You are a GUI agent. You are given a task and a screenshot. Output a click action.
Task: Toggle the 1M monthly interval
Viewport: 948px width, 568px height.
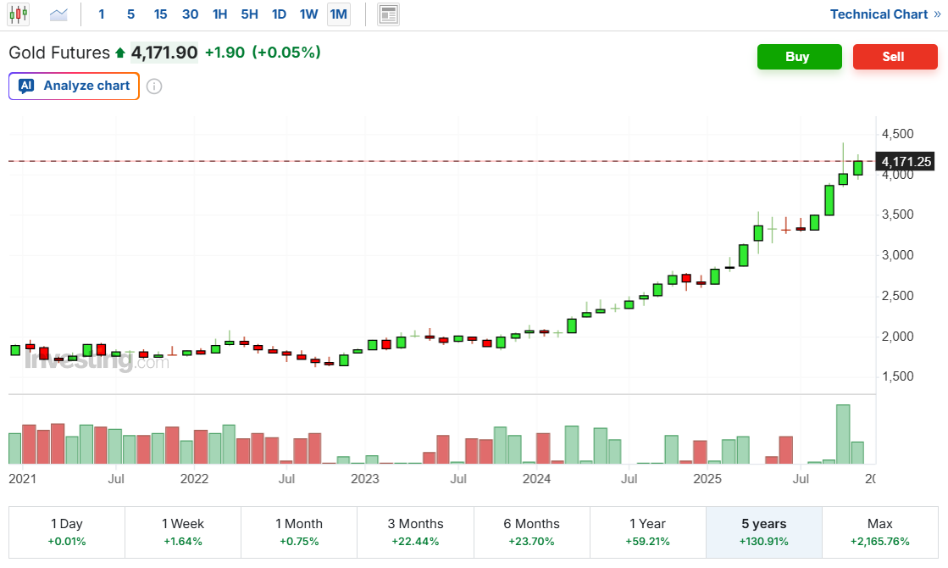point(338,14)
